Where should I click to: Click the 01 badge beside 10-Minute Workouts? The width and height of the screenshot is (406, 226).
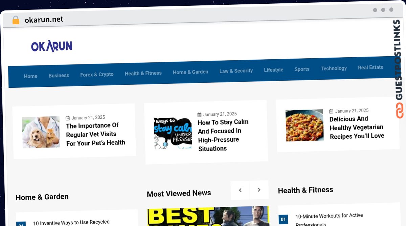(x=284, y=220)
